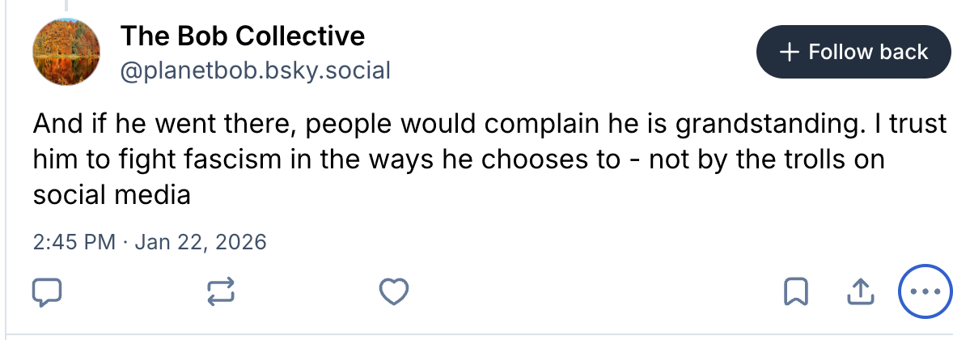Like the post with the heart icon
The image size is (953, 340).
pos(394,291)
